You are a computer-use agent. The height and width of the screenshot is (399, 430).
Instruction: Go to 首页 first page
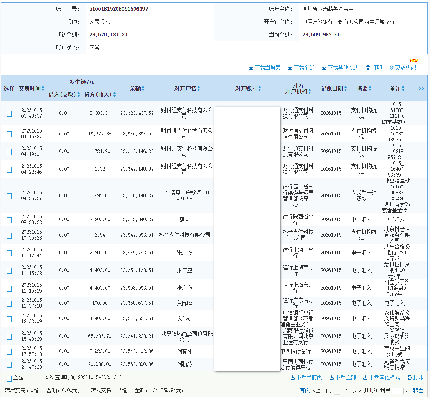[x=305, y=390]
